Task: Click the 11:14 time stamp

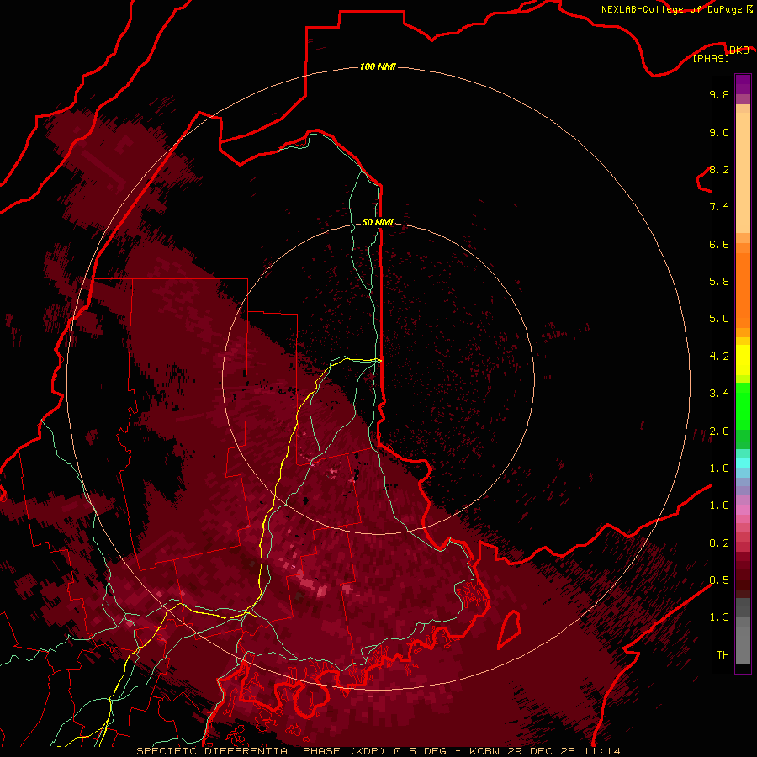Action: (x=601, y=751)
